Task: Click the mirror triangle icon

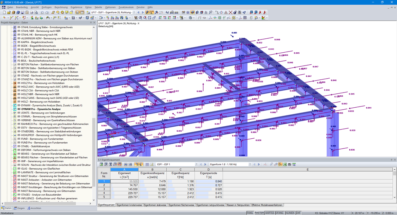Action: (x=226, y=12)
